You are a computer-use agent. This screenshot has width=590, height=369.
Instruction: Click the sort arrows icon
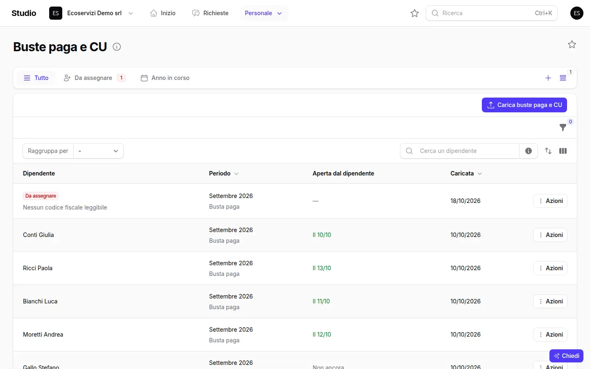tap(548, 151)
